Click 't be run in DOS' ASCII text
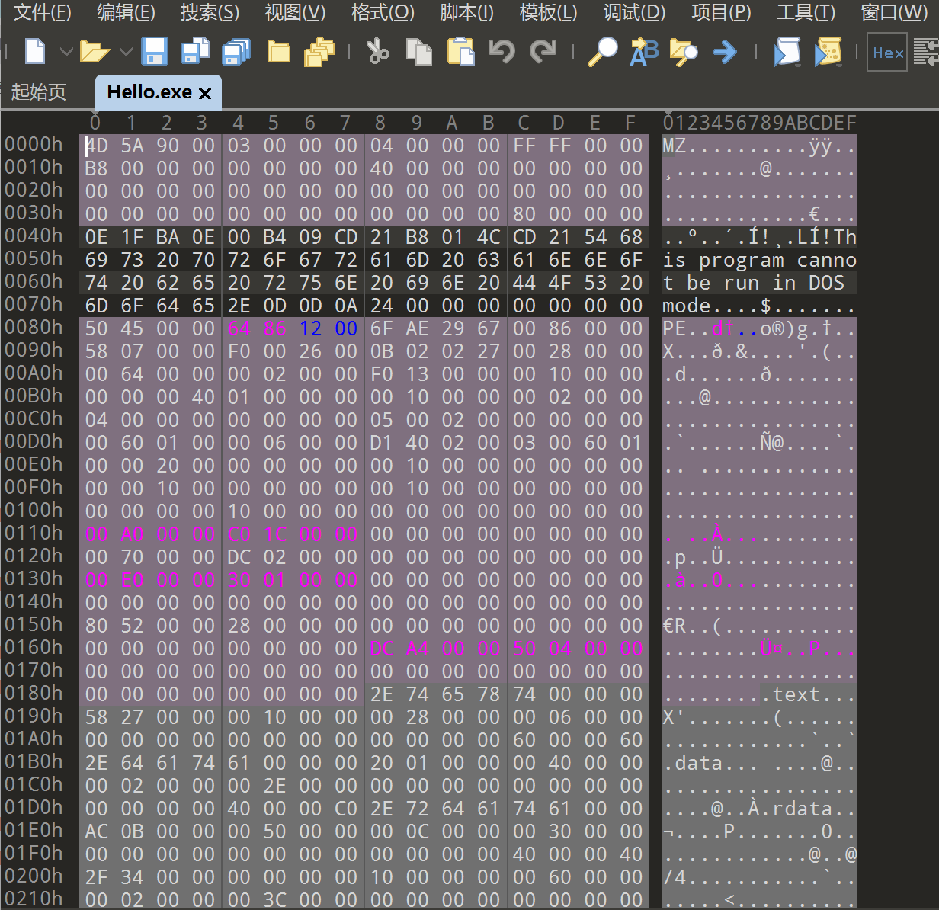 coord(753,283)
